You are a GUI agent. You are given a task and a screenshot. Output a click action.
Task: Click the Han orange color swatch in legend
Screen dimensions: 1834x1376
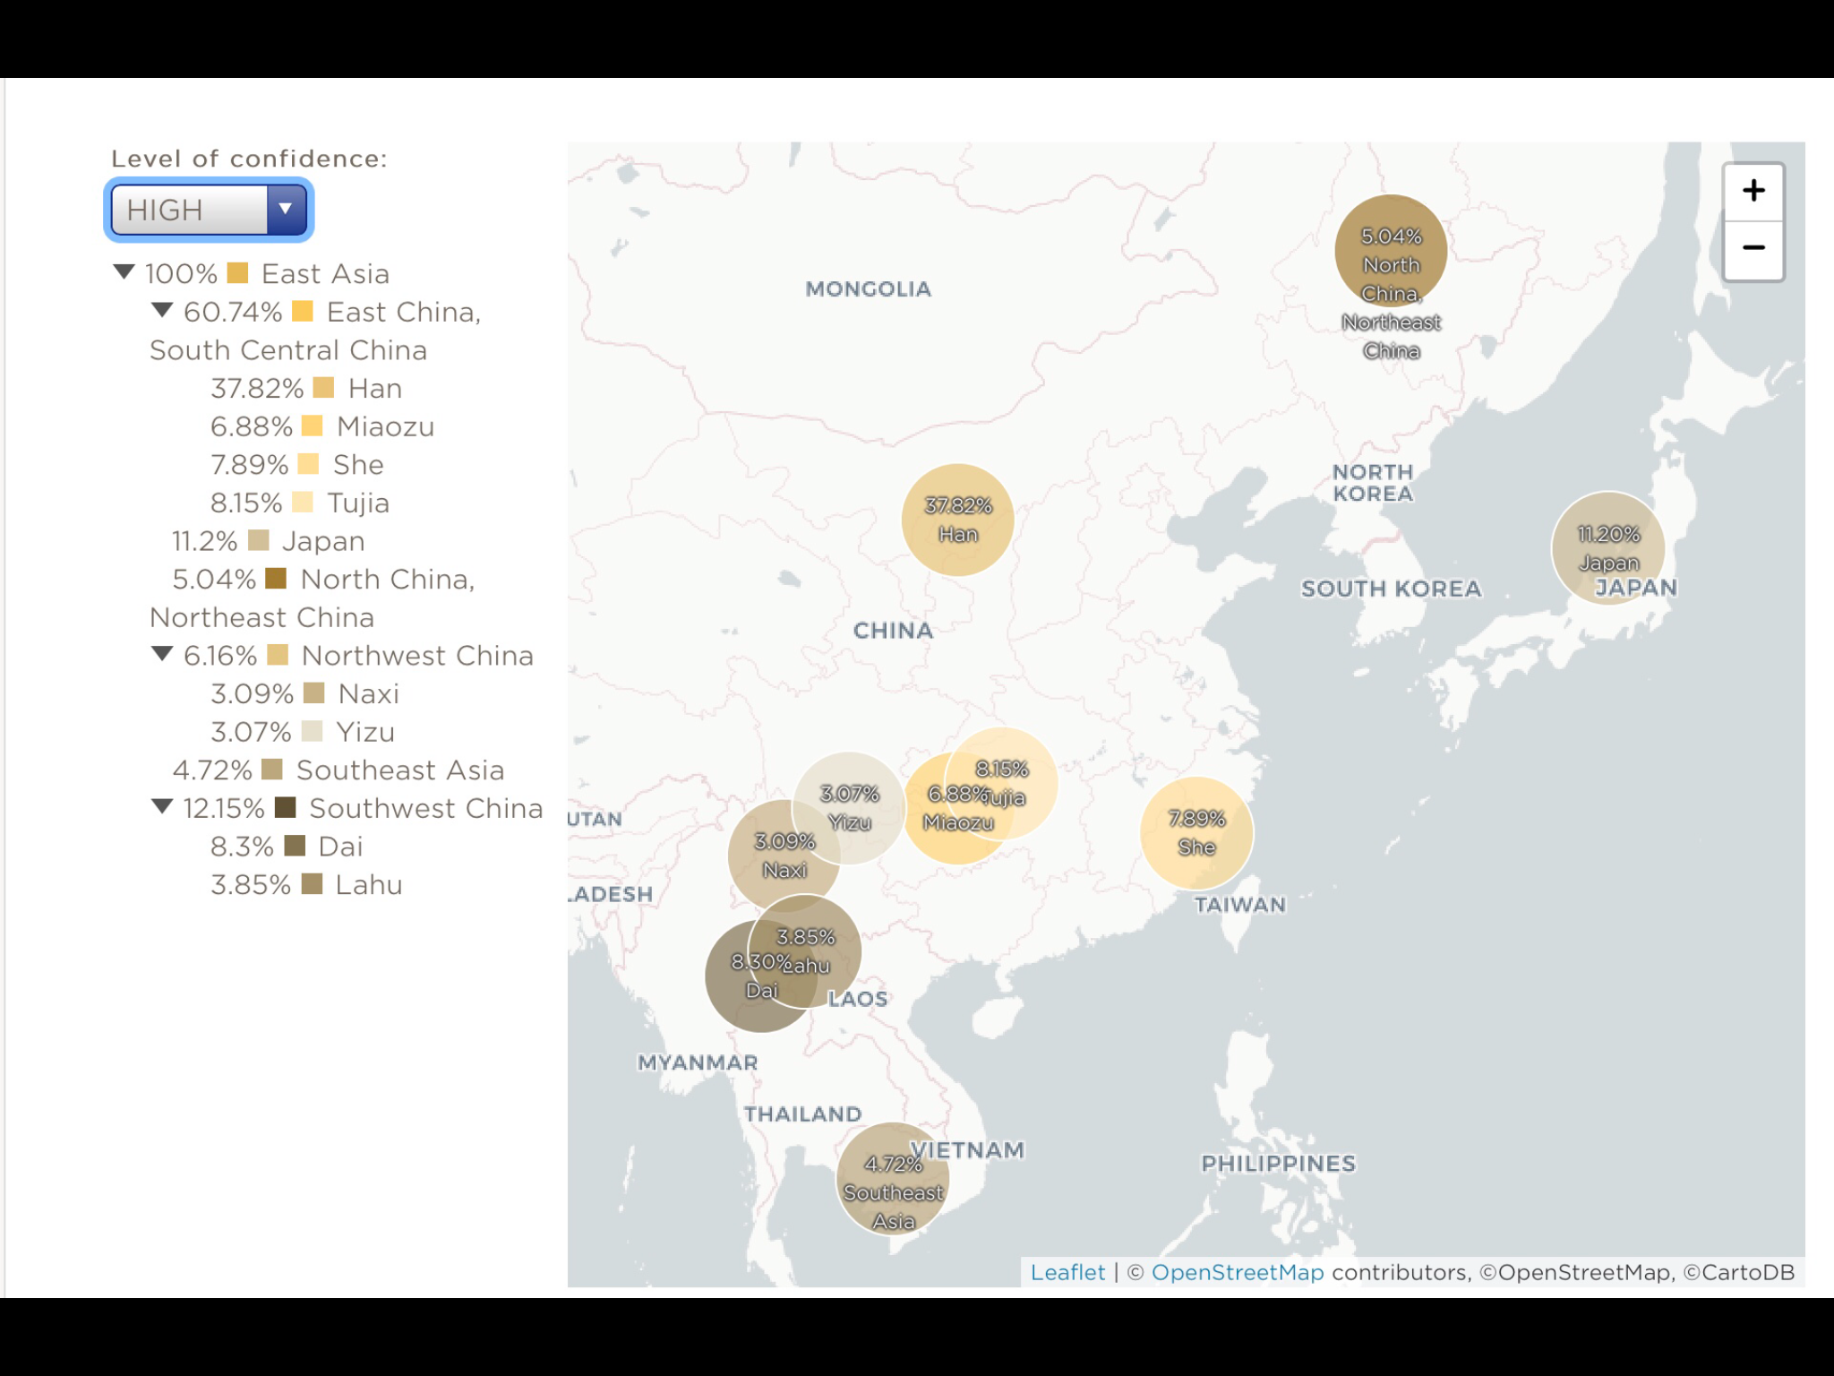pos(324,388)
